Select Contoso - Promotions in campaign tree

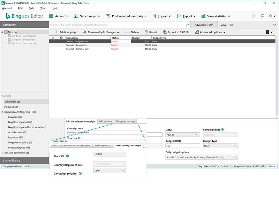pyautogui.click(x=23, y=40)
